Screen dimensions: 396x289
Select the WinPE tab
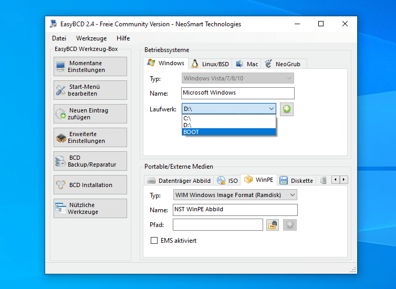259,180
